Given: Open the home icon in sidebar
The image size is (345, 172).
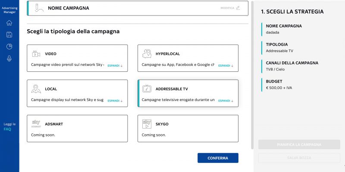Looking at the screenshot, I should [9, 23].
